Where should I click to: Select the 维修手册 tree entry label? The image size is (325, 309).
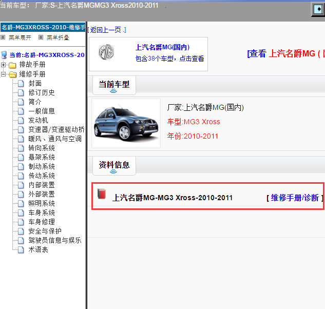click(32, 74)
